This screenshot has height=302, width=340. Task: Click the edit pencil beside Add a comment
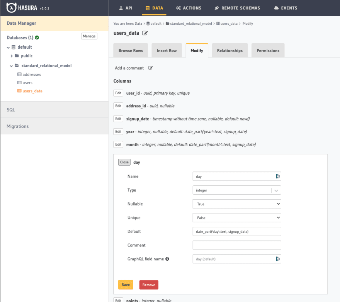tap(150, 68)
